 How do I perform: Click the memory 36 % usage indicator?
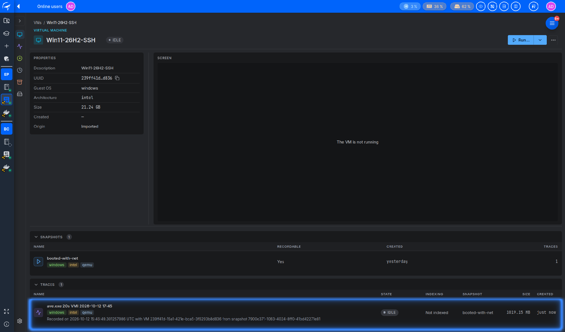coord(434,6)
